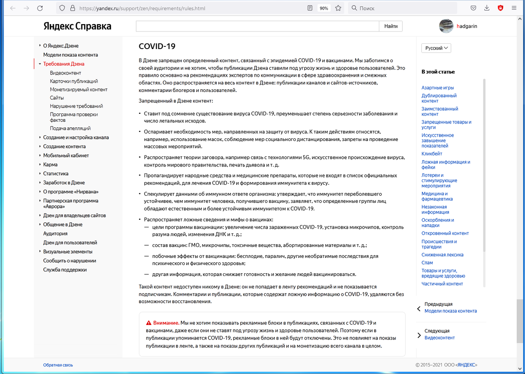Open Карточки публикаций page
Screen dimensions: 525x374
click(74, 81)
